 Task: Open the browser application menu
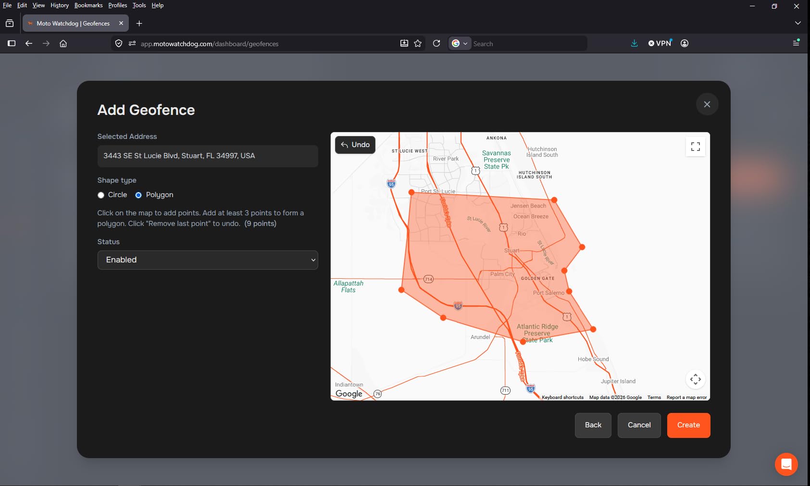pyautogui.click(x=796, y=43)
